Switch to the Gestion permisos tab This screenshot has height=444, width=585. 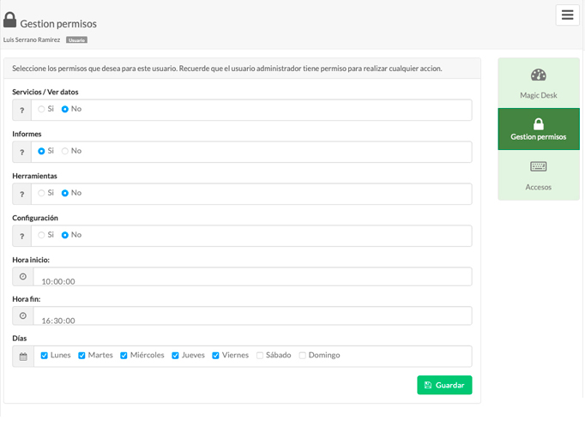[538, 129]
